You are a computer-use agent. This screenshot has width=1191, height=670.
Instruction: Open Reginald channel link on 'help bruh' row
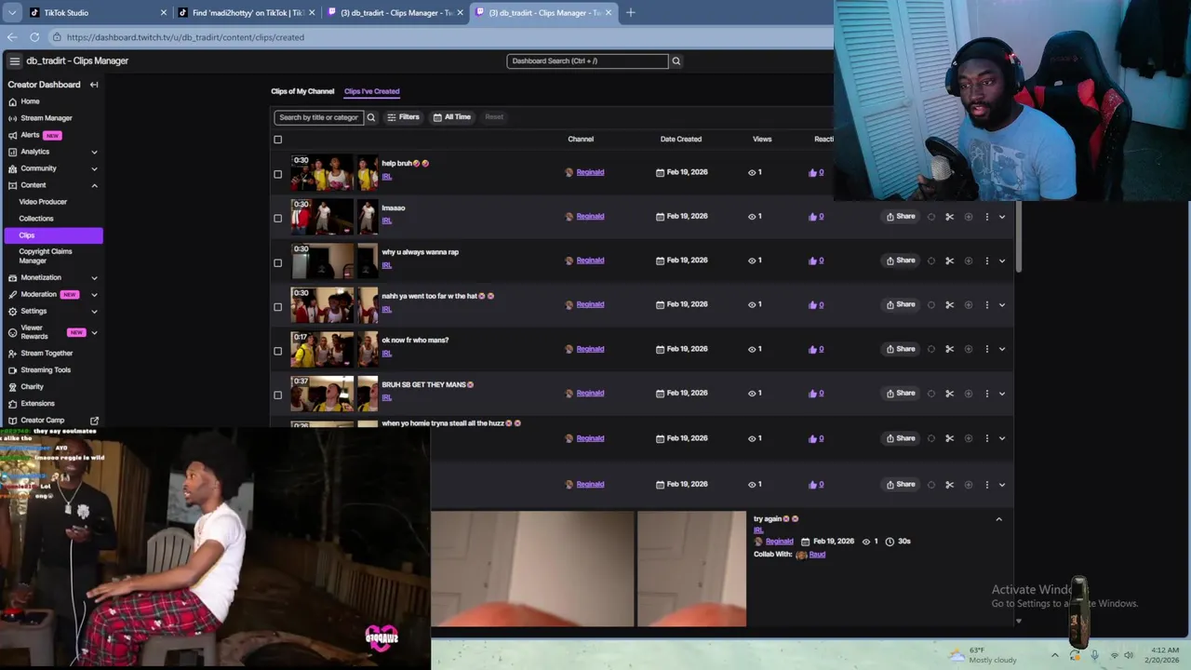590,172
